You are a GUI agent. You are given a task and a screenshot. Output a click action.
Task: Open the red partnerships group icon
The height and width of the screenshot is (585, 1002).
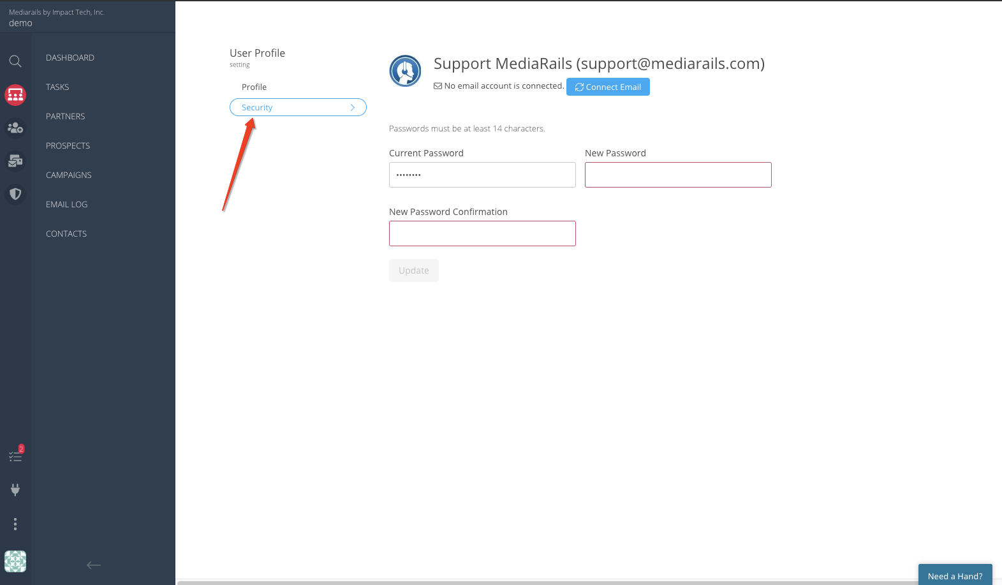pos(15,95)
